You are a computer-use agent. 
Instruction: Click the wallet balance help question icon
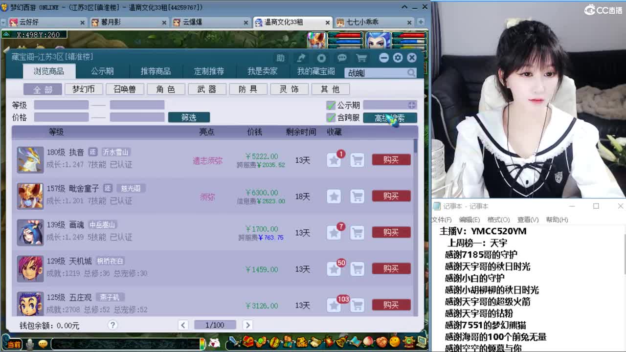(x=112, y=325)
